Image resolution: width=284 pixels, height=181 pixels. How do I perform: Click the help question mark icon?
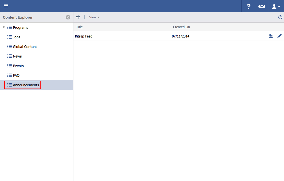[x=248, y=6]
